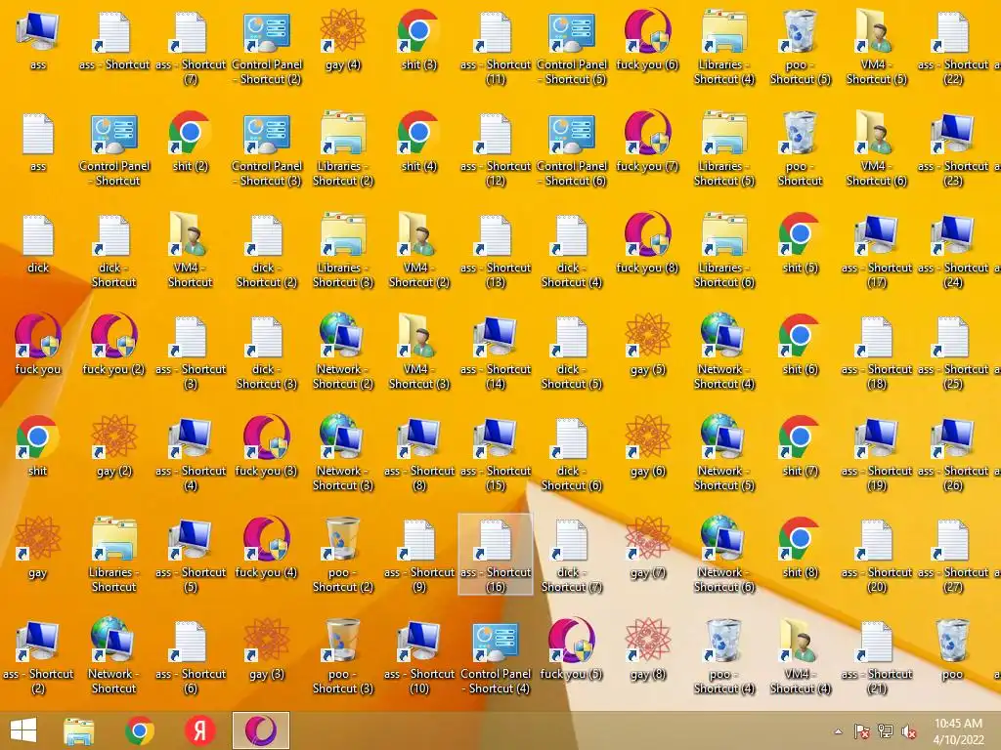Select Control Panel - Shortcut (2) icon
This screenshot has height=750, width=1001.
(267, 47)
